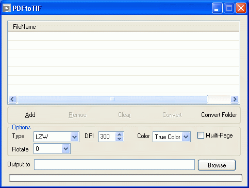Click inside the DPI value field
Viewport: 249px width, 188px height.
point(107,136)
